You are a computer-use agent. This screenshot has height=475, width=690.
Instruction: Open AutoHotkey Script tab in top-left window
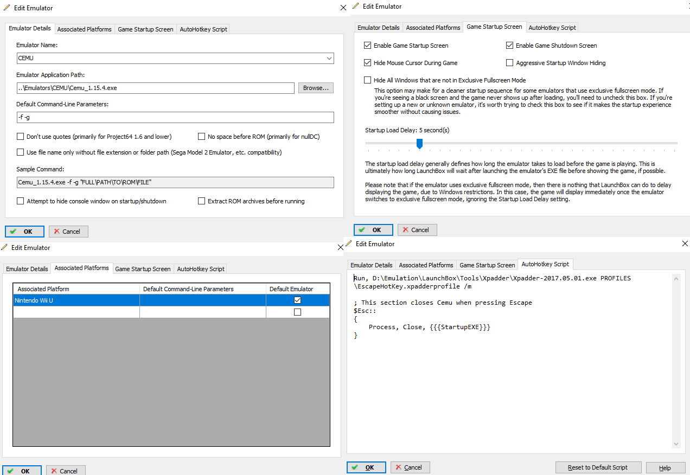click(x=203, y=29)
